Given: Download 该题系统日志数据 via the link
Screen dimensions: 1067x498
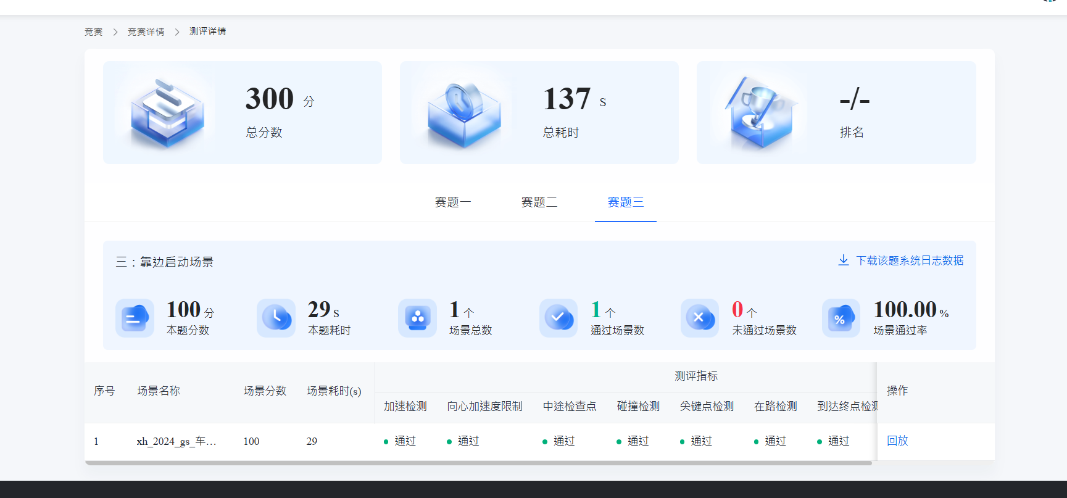Looking at the screenshot, I should [909, 260].
